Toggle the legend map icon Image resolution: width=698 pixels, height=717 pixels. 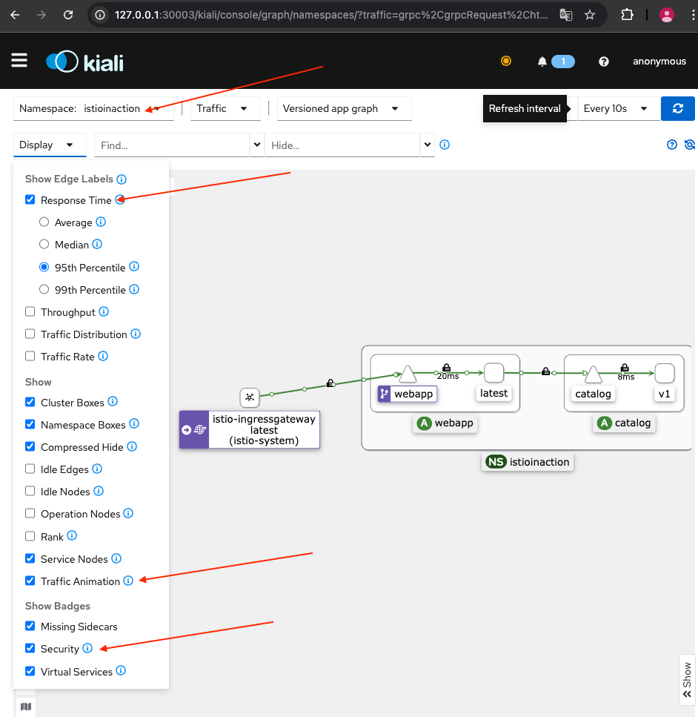point(26,707)
